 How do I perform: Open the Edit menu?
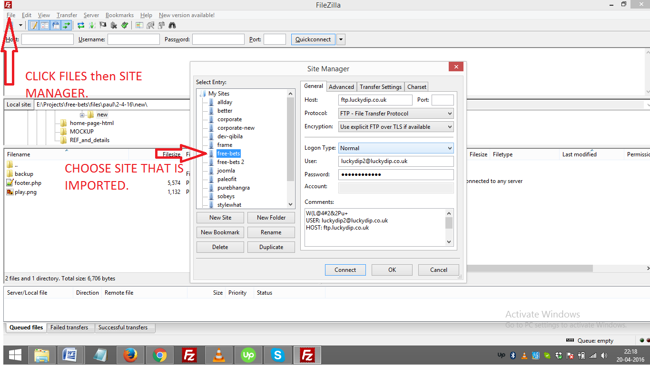27,15
